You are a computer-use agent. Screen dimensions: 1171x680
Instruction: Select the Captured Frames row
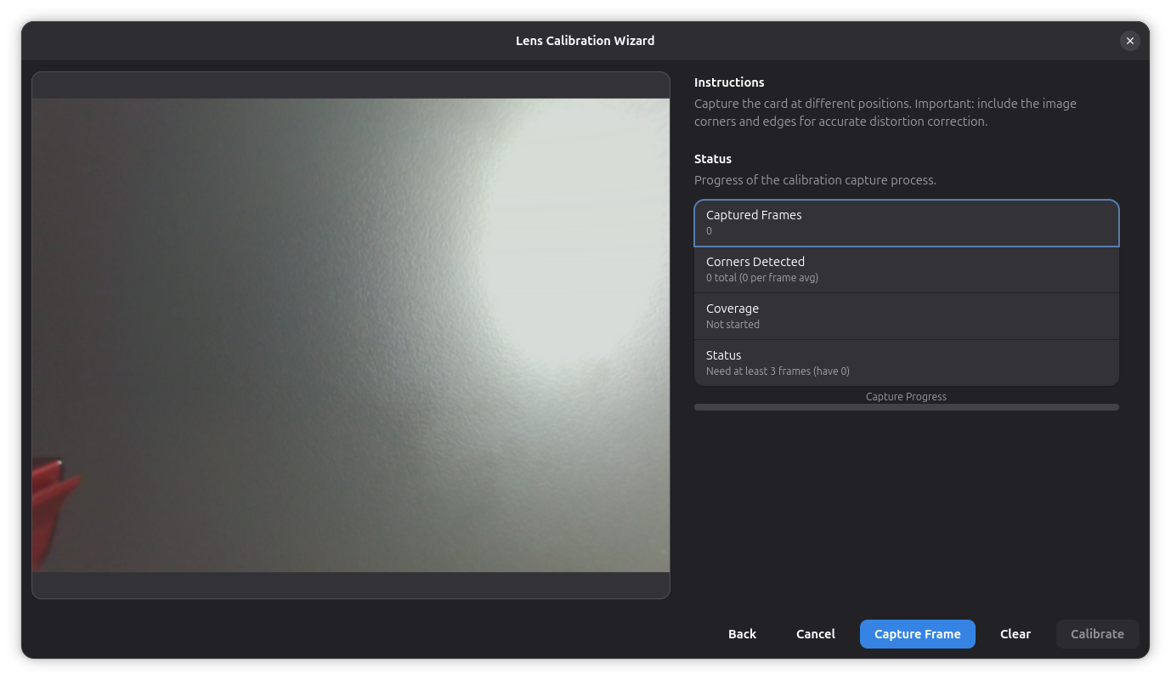pos(907,223)
